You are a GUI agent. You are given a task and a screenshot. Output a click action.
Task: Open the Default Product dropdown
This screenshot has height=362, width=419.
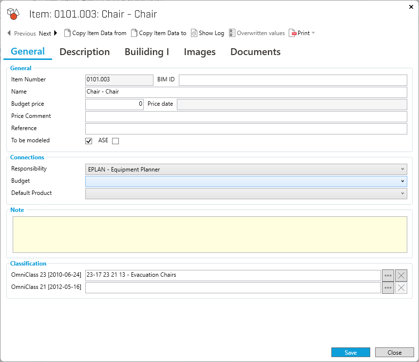click(x=402, y=193)
